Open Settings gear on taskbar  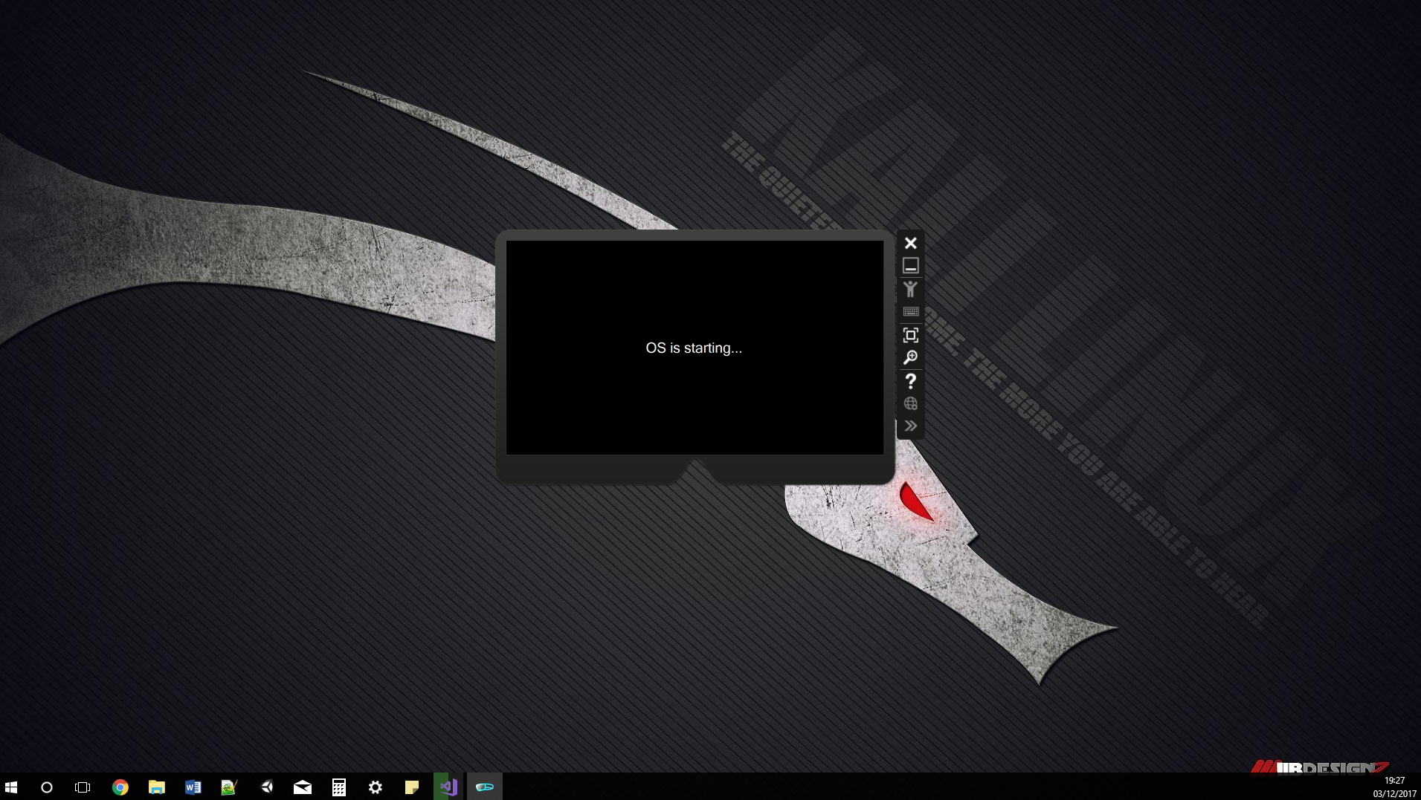point(375,787)
